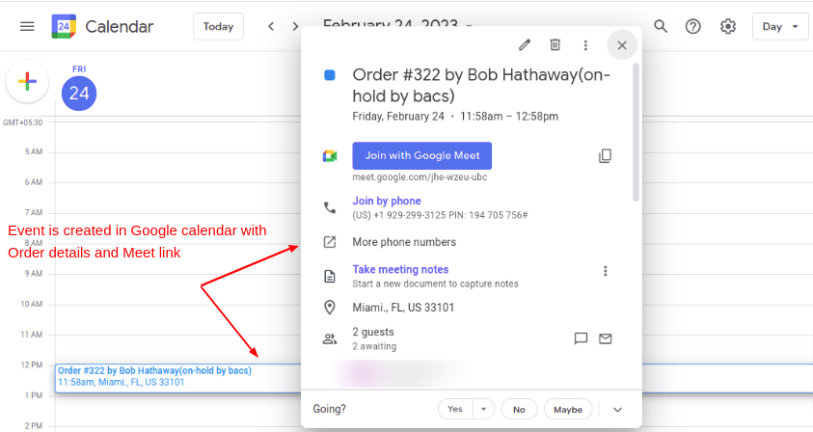
Task: Open event options three-dot menu
Action: coord(585,44)
